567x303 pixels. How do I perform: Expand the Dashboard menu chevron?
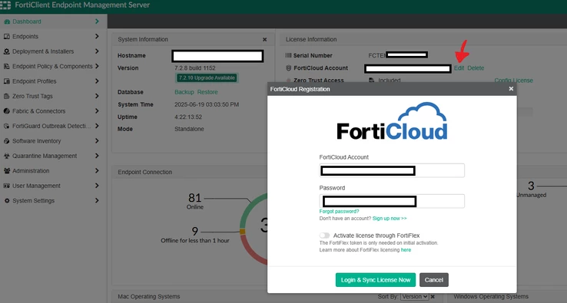tap(97, 21)
